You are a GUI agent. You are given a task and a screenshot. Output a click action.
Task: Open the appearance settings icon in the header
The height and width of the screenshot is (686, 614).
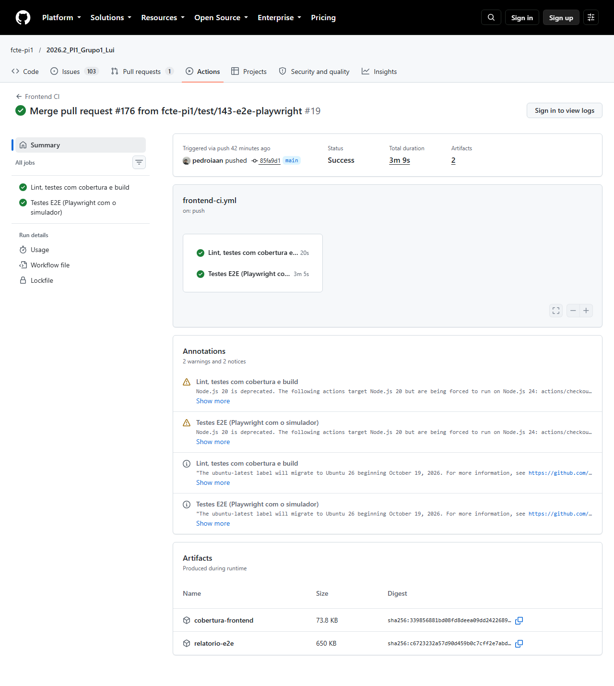tap(591, 17)
